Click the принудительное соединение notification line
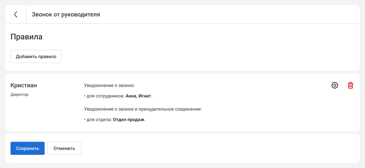The height and width of the screenshot is (168, 365). (143, 109)
